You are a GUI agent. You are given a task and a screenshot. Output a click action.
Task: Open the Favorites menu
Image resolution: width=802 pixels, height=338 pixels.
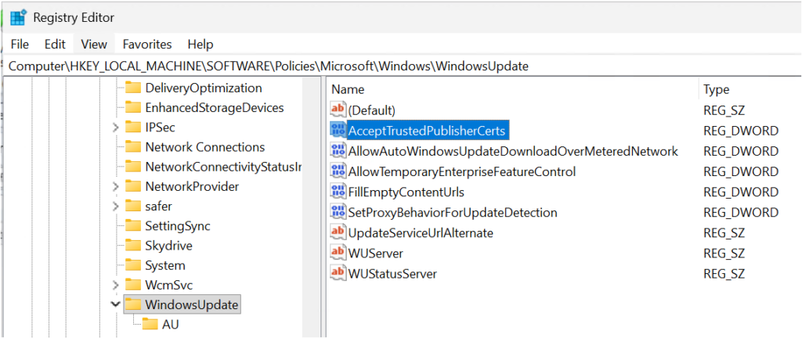pos(147,44)
